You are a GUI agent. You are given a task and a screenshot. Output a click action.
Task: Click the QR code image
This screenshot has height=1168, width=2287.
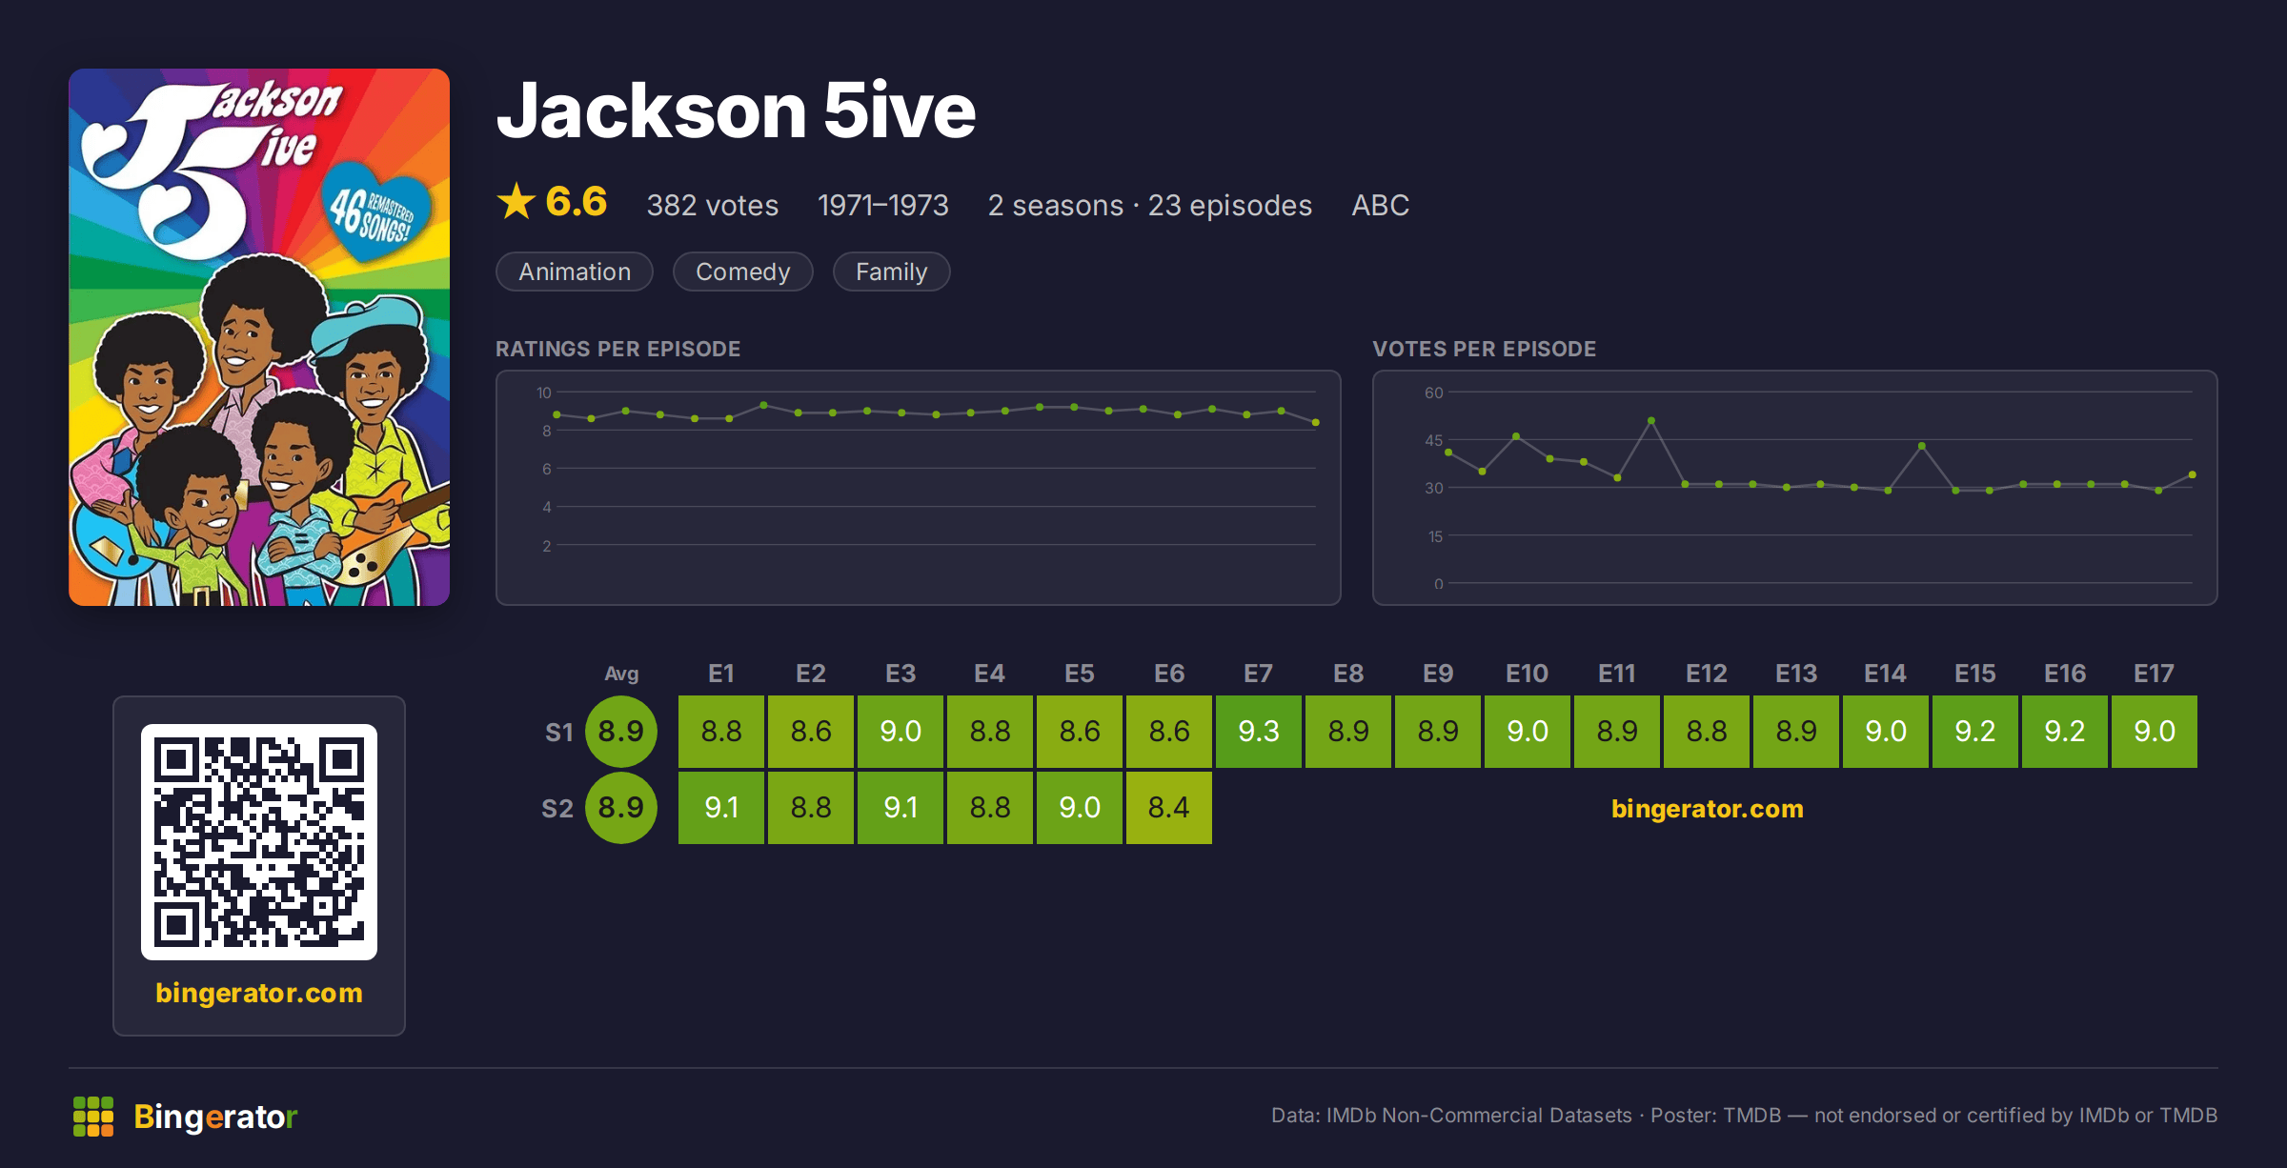[259, 842]
